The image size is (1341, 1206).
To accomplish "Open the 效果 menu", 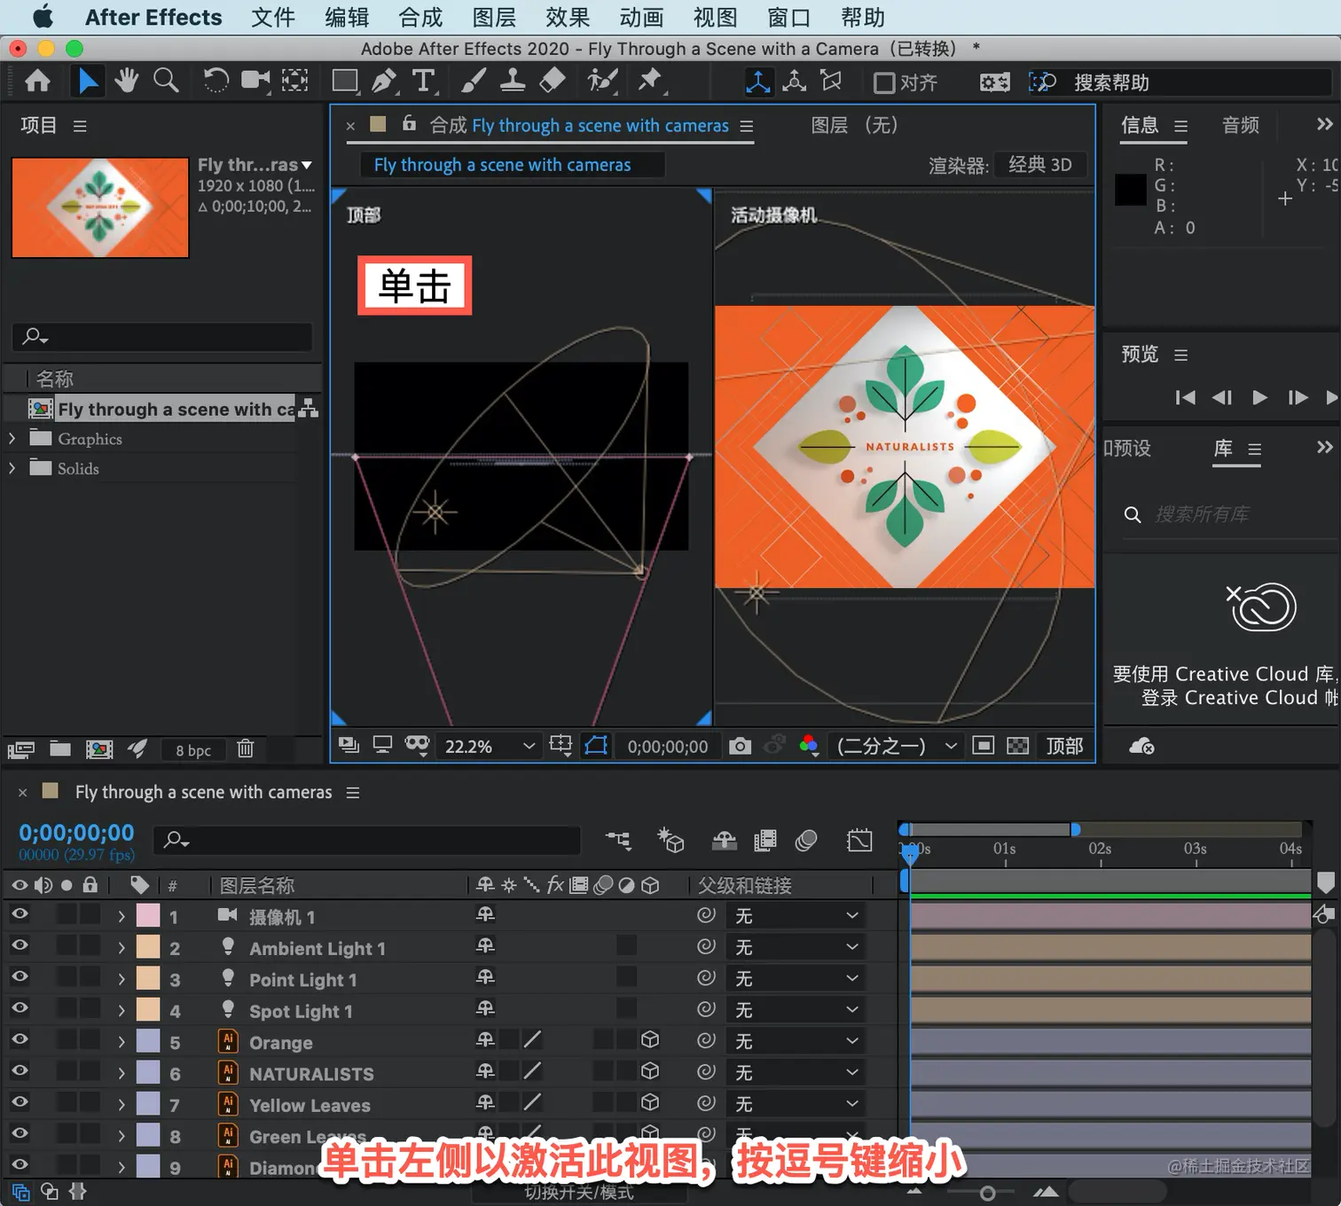I will 568,18.
